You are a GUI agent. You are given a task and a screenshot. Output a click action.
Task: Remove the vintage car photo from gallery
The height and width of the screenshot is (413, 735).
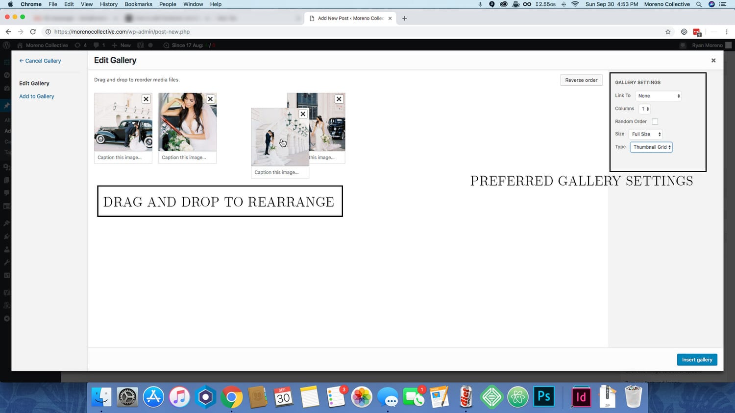click(x=146, y=99)
